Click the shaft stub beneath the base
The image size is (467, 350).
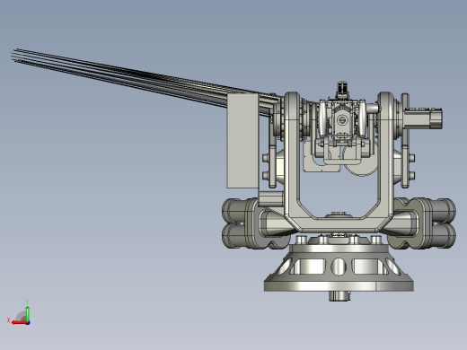point(339,296)
